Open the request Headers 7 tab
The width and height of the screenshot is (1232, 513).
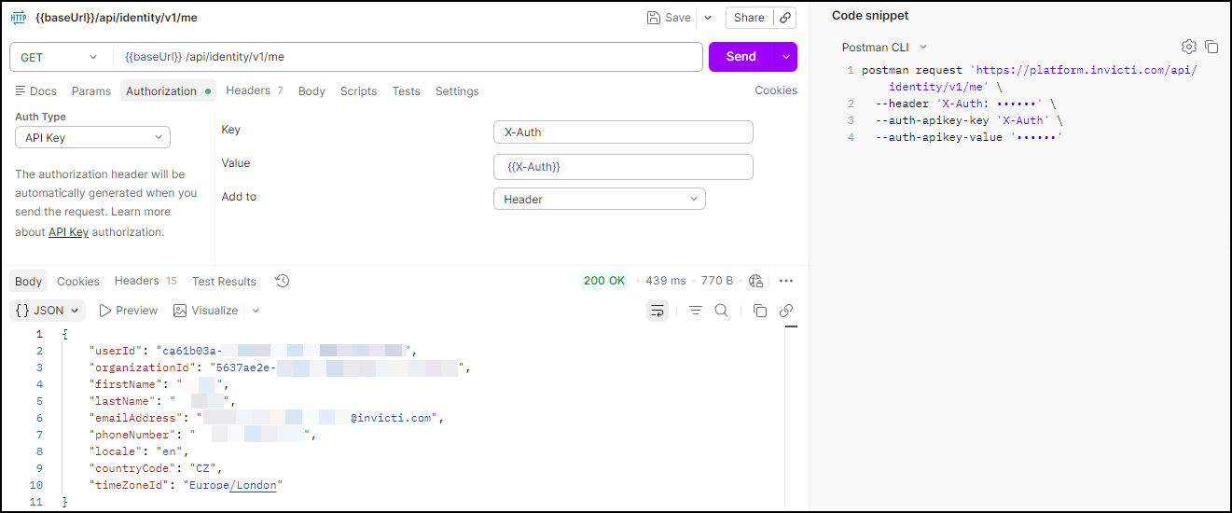coord(255,90)
